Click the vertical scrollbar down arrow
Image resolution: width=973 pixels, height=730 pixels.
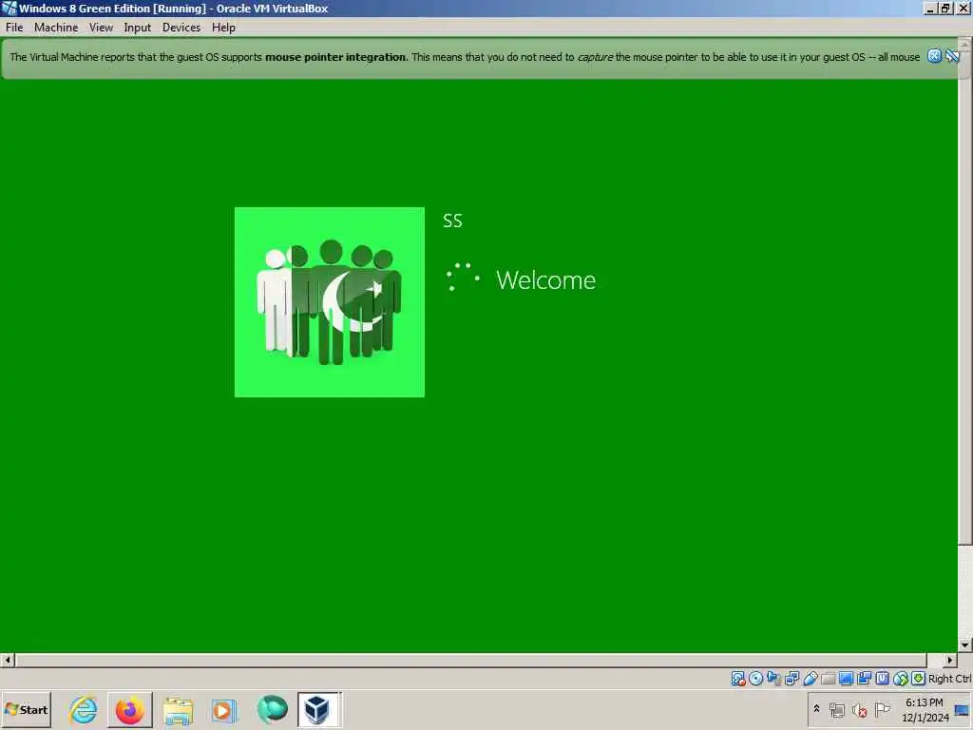(965, 645)
